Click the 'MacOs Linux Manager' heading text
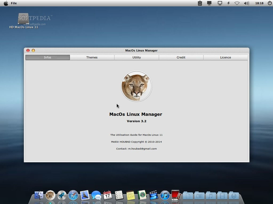The image size is (273, 204). tap(136, 114)
